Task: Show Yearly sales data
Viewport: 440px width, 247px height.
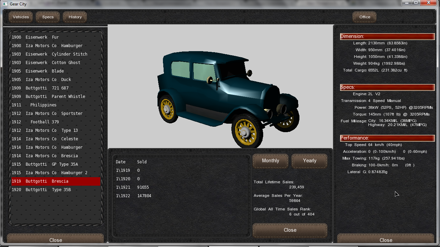Action: 309,161
